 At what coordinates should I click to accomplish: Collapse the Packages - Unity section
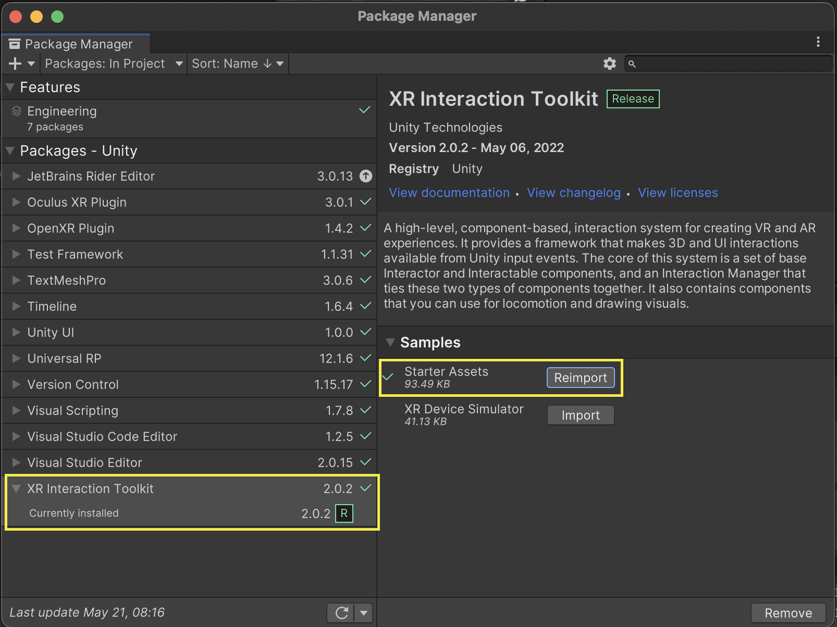coord(9,151)
